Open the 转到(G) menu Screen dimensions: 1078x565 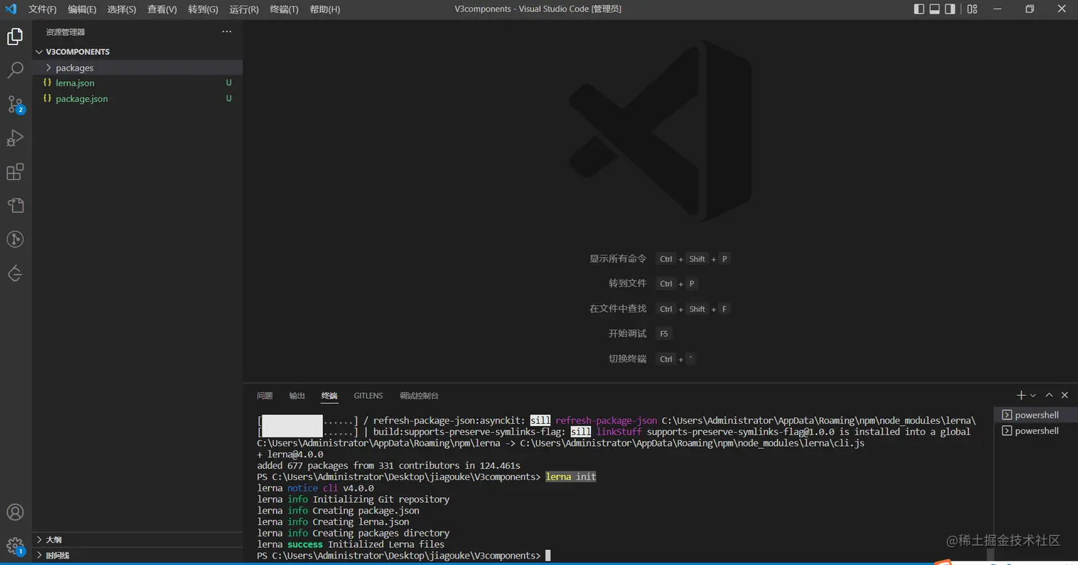pos(203,9)
